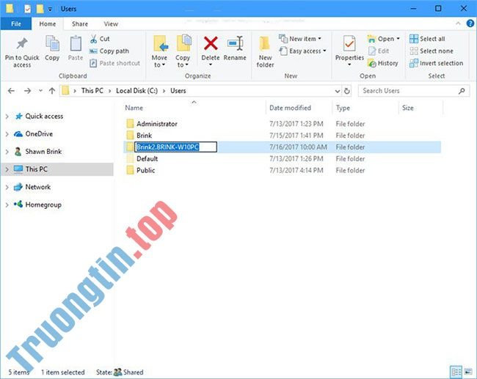The image size is (477, 379).
Task: Switch to the View ribbon tab
Action: click(111, 24)
